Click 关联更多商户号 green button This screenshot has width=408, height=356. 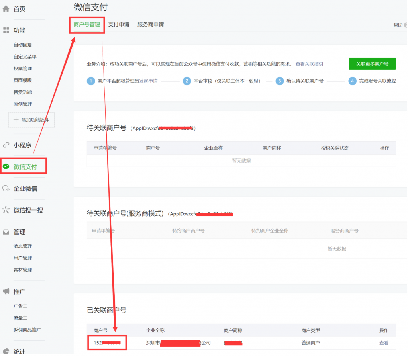click(x=372, y=64)
